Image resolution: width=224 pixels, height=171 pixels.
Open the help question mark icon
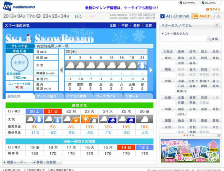tap(217, 26)
